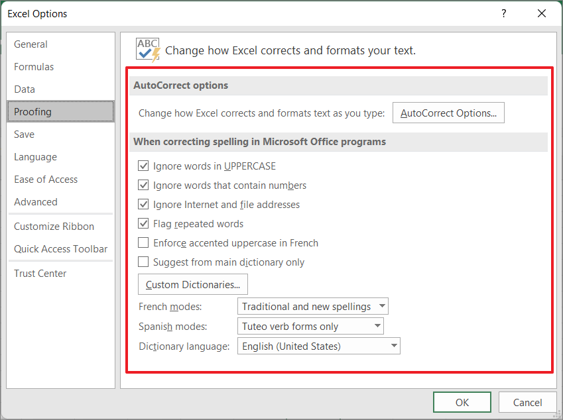Image resolution: width=563 pixels, height=420 pixels.
Task: Go to Trust Center settings
Action: 40,273
